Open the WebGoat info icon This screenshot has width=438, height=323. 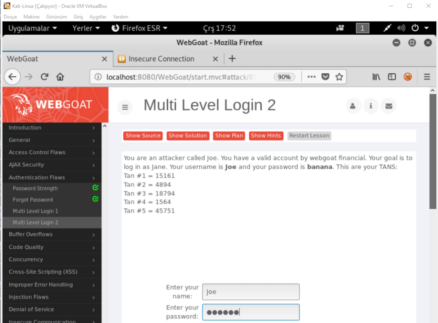pos(371,106)
